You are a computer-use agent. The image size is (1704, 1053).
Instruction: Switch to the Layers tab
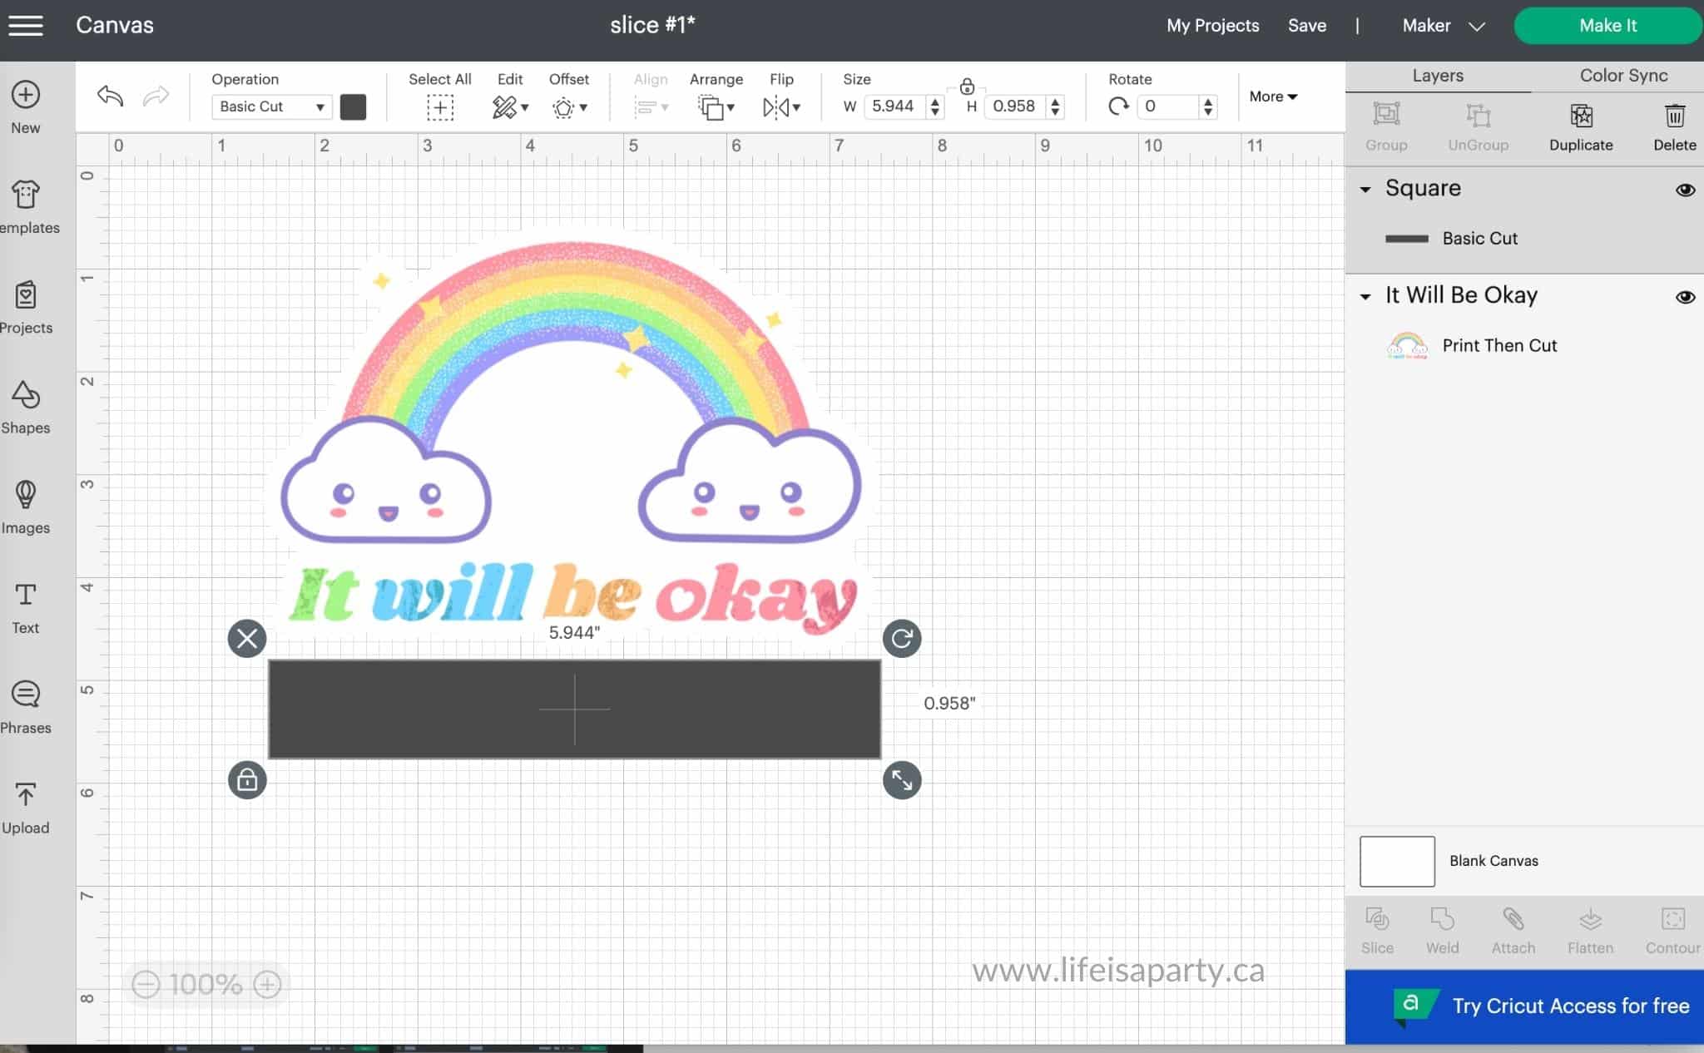tap(1436, 74)
